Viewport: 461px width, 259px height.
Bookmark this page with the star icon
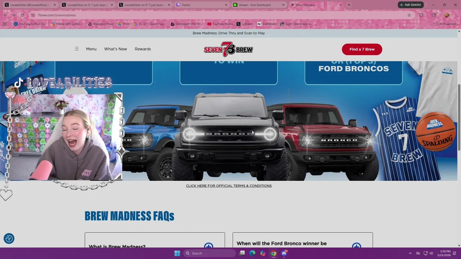point(409,15)
